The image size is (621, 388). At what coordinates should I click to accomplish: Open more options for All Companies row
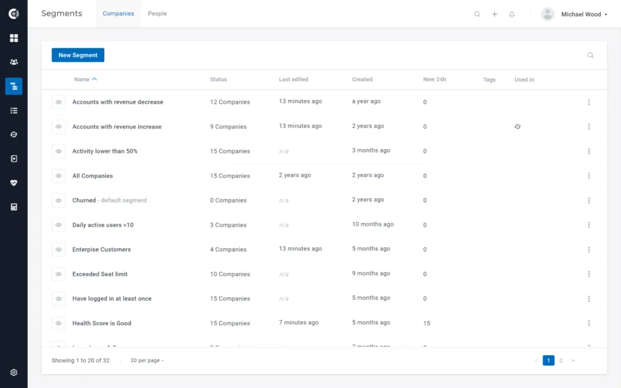589,176
